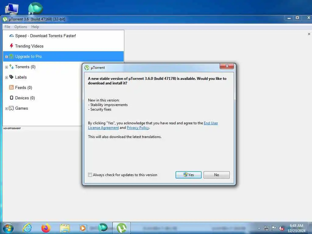Click the µTorrent taskbar button
The image size is (312, 234).
(121, 228)
